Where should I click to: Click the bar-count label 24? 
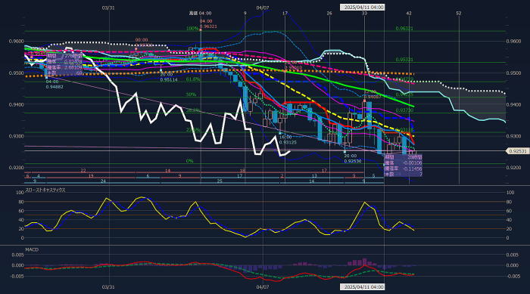pyautogui.click(x=103, y=181)
